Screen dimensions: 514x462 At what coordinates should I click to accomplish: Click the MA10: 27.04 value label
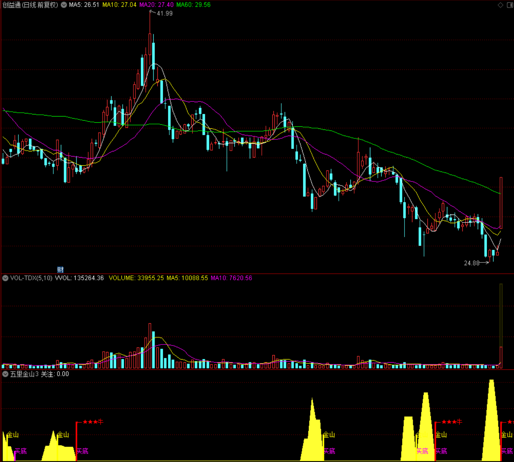(119, 5)
